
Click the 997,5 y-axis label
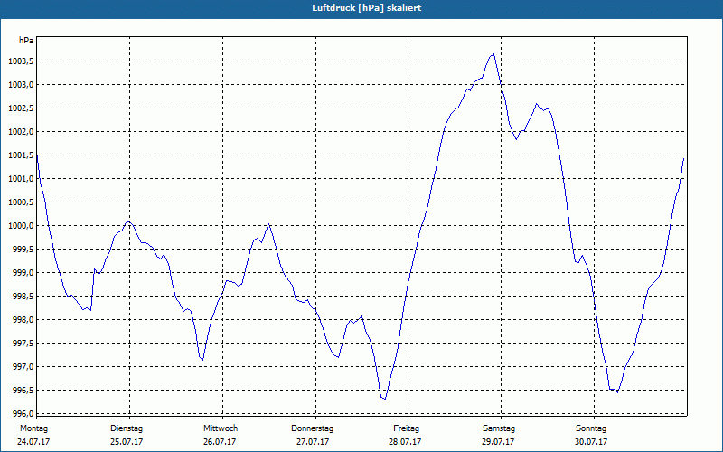click(23, 344)
